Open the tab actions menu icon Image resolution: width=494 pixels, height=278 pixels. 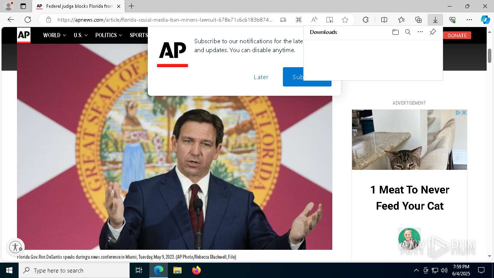click(23, 6)
